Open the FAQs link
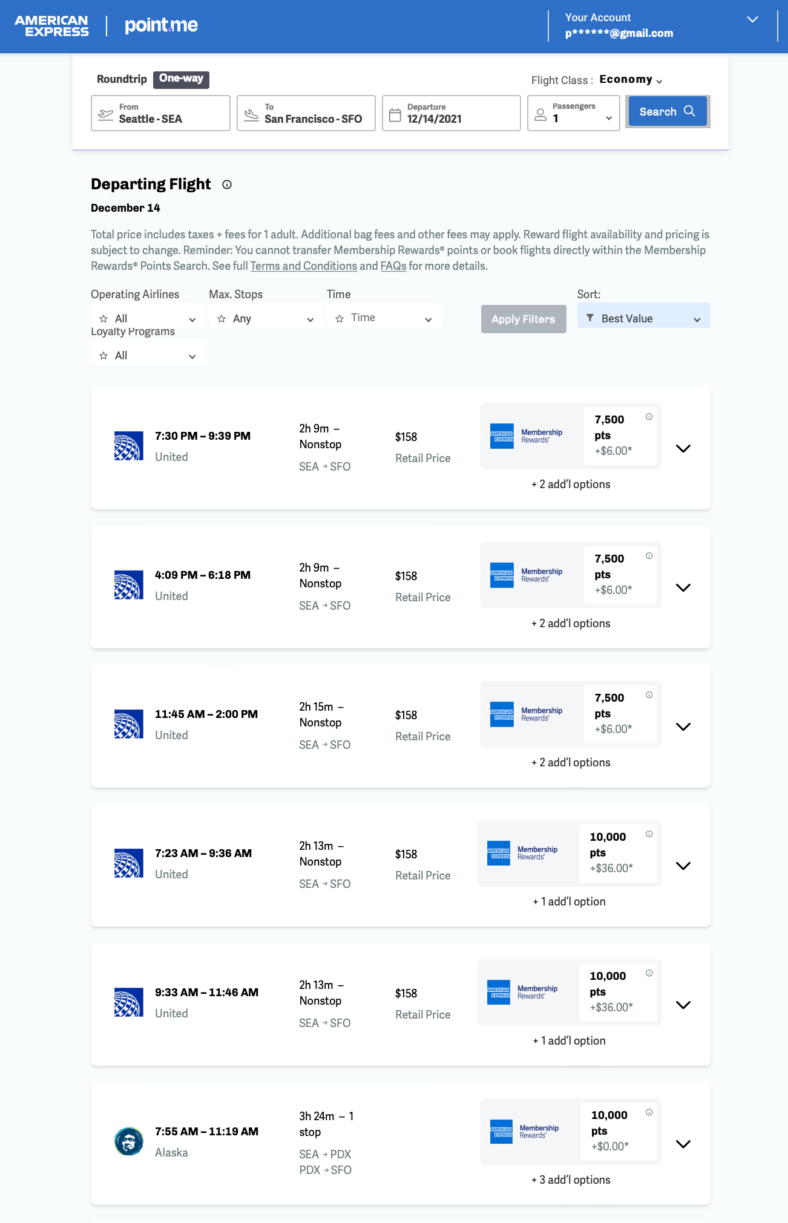The height and width of the screenshot is (1223, 788). pyautogui.click(x=393, y=266)
